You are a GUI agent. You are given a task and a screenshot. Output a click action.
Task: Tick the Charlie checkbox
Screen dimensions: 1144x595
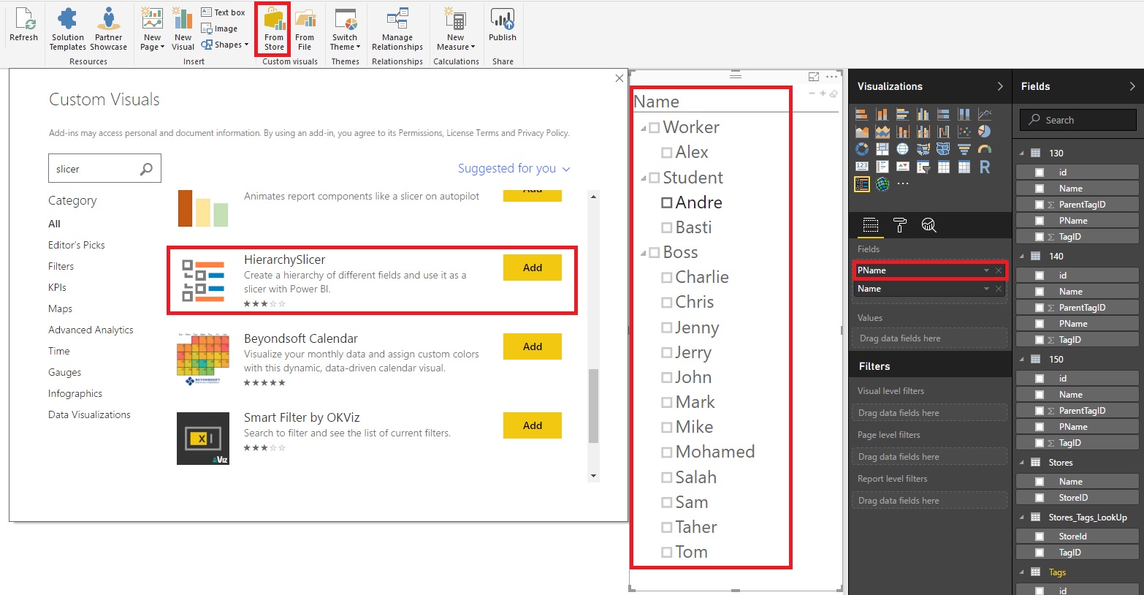pos(666,278)
